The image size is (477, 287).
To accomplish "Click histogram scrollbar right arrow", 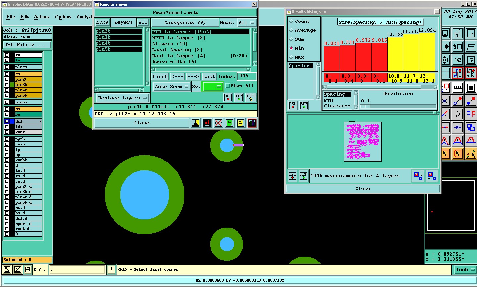I will click(435, 87).
